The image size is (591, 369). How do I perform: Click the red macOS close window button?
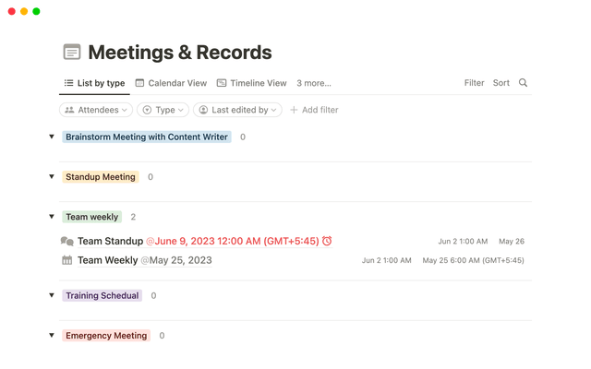tap(11, 11)
